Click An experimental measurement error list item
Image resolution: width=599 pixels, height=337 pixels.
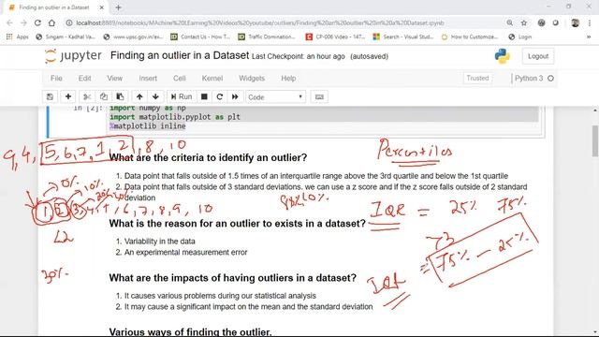click(185, 252)
